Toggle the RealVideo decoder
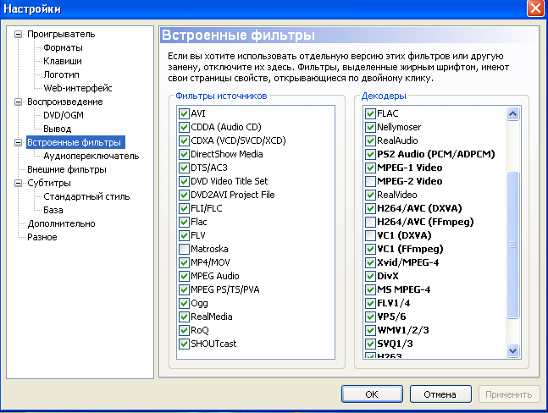Viewport: 548px width, 413px height. [x=370, y=195]
